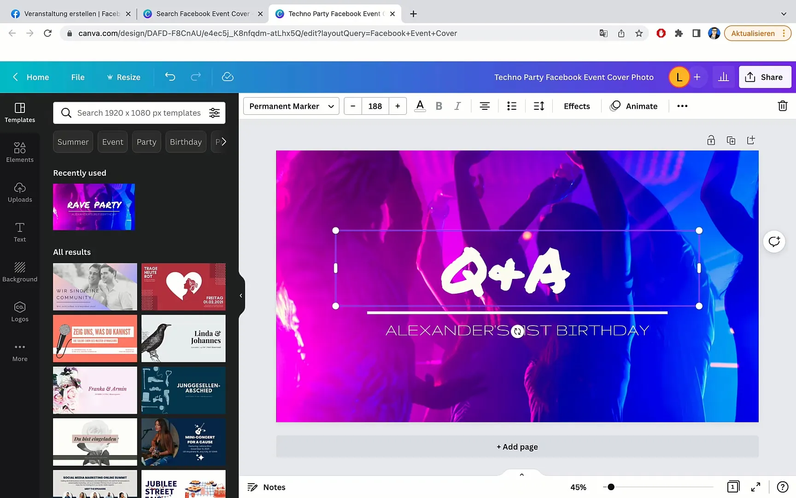
Task: Choose the Rave Party recently used template
Action: click(94, 207)
